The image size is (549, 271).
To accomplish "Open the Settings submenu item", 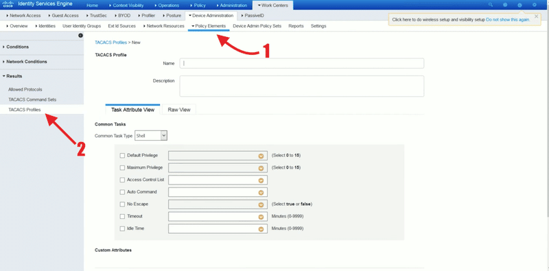I will pos(318,26).
